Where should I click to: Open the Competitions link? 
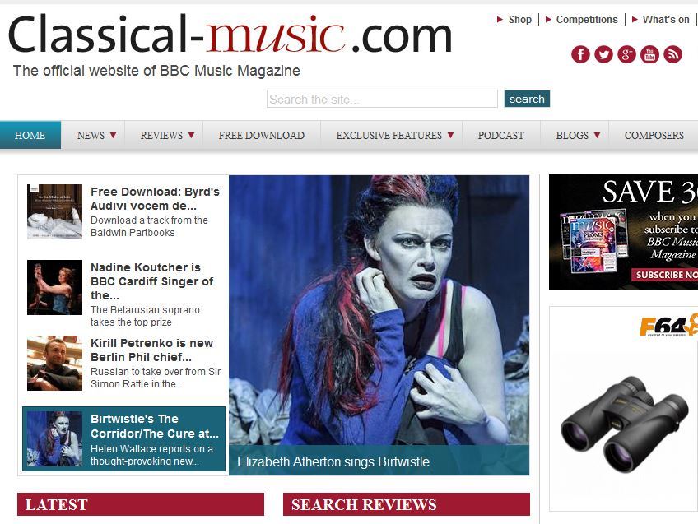click(587, 20)
